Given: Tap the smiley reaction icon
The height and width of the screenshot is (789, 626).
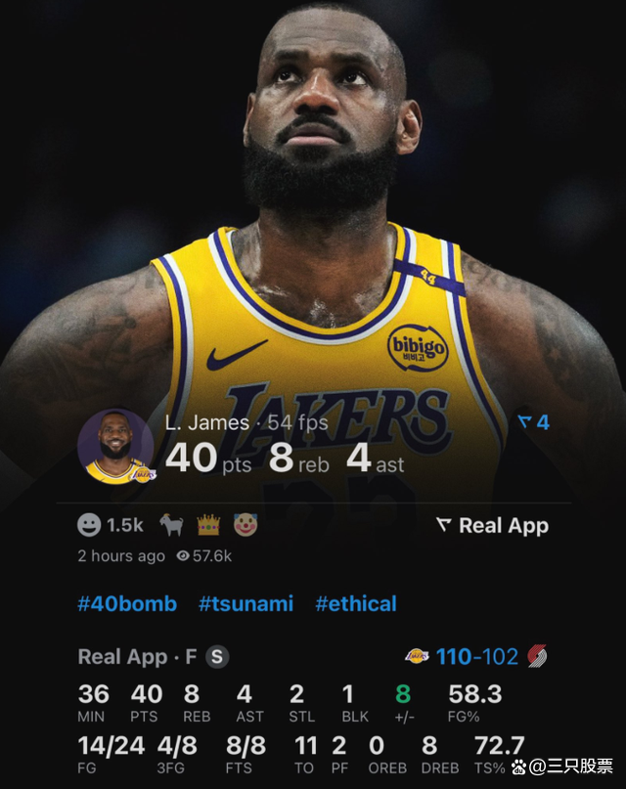Looking at the screenshot, I should [89, 525].
